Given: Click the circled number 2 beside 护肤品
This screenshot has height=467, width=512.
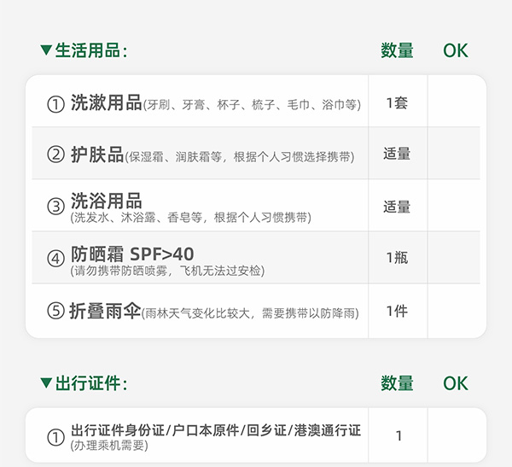Looking at the screenshot, I should click(55, 155).
